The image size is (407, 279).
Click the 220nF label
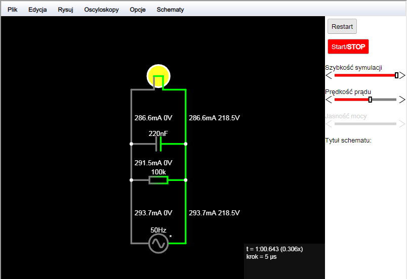(158, 133)
